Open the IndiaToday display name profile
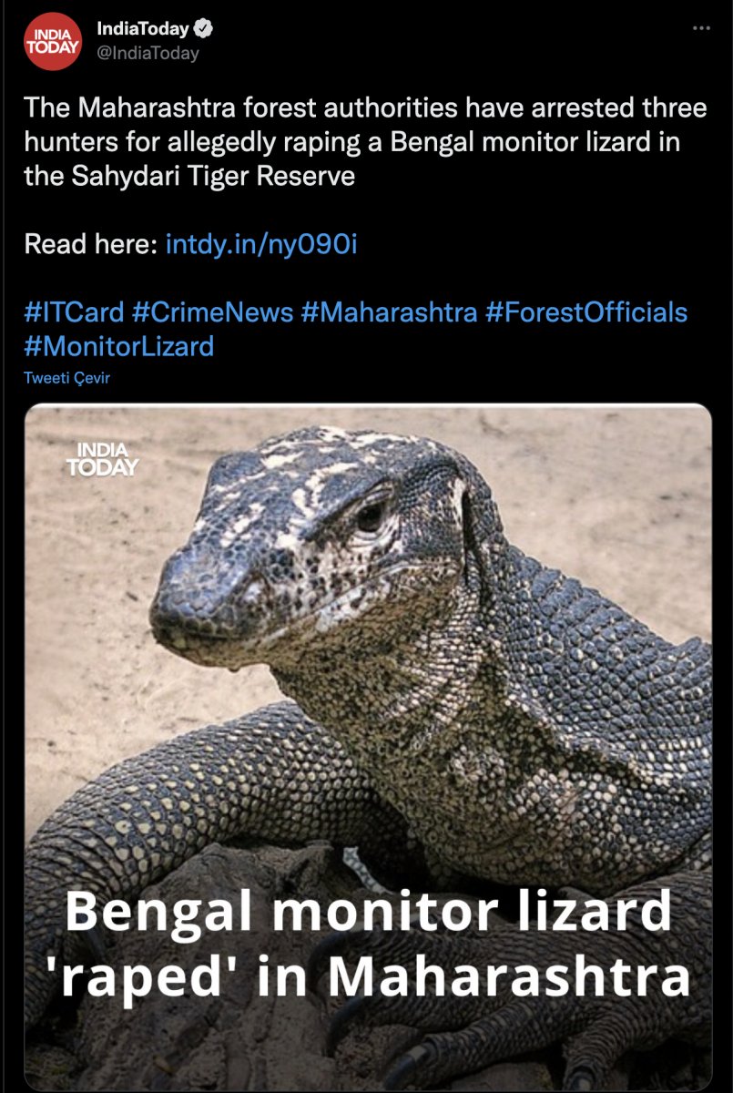 pos(143,29)
